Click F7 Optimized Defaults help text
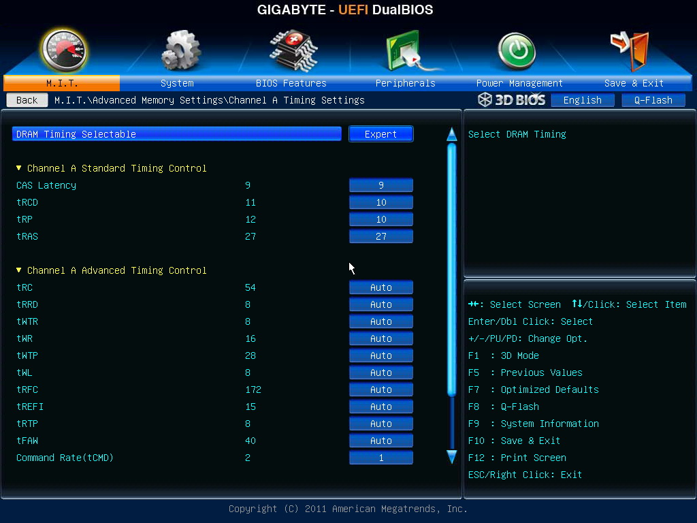Screen dimensions: 697x523 [534, 390]
